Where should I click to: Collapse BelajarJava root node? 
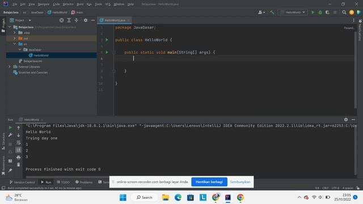point(10,27)
